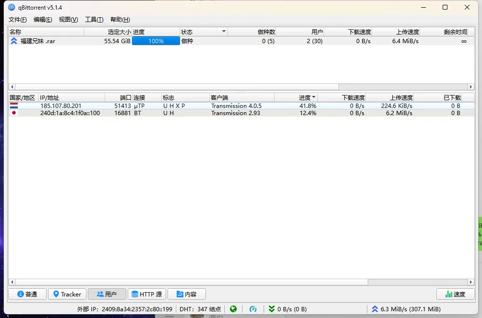Screen dimensions: 482x318
Task: Open the 工具(T) menu
Action: coord(94,20)
